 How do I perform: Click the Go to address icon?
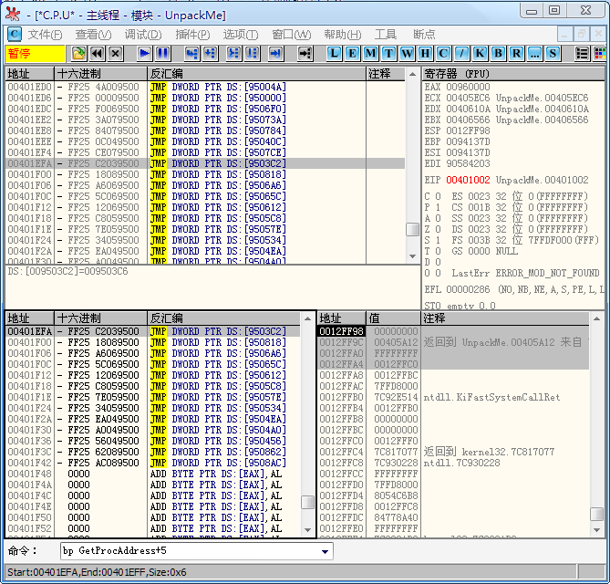tap(305, 53)
